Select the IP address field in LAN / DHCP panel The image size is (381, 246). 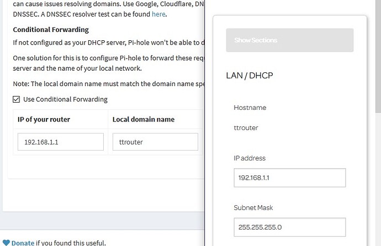(x=289, y=178)
